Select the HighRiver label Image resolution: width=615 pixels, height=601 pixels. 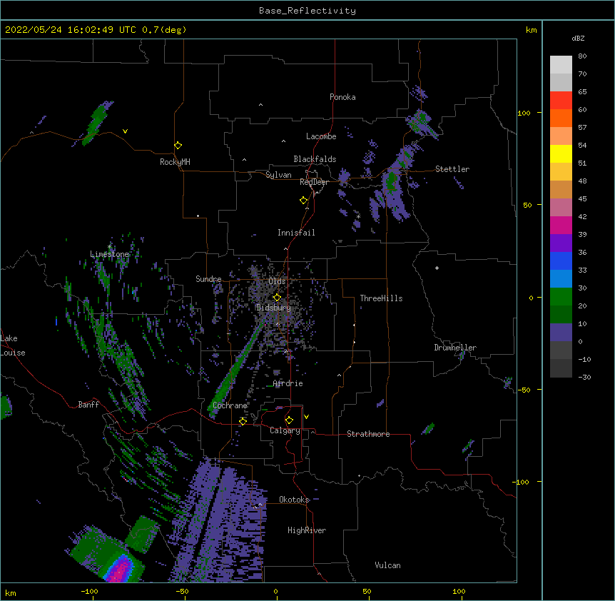pos(307,530)
